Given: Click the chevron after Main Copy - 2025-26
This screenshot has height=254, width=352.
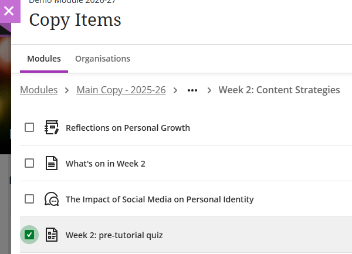Looking at the screenshot, I should click(x=175, y=90).
